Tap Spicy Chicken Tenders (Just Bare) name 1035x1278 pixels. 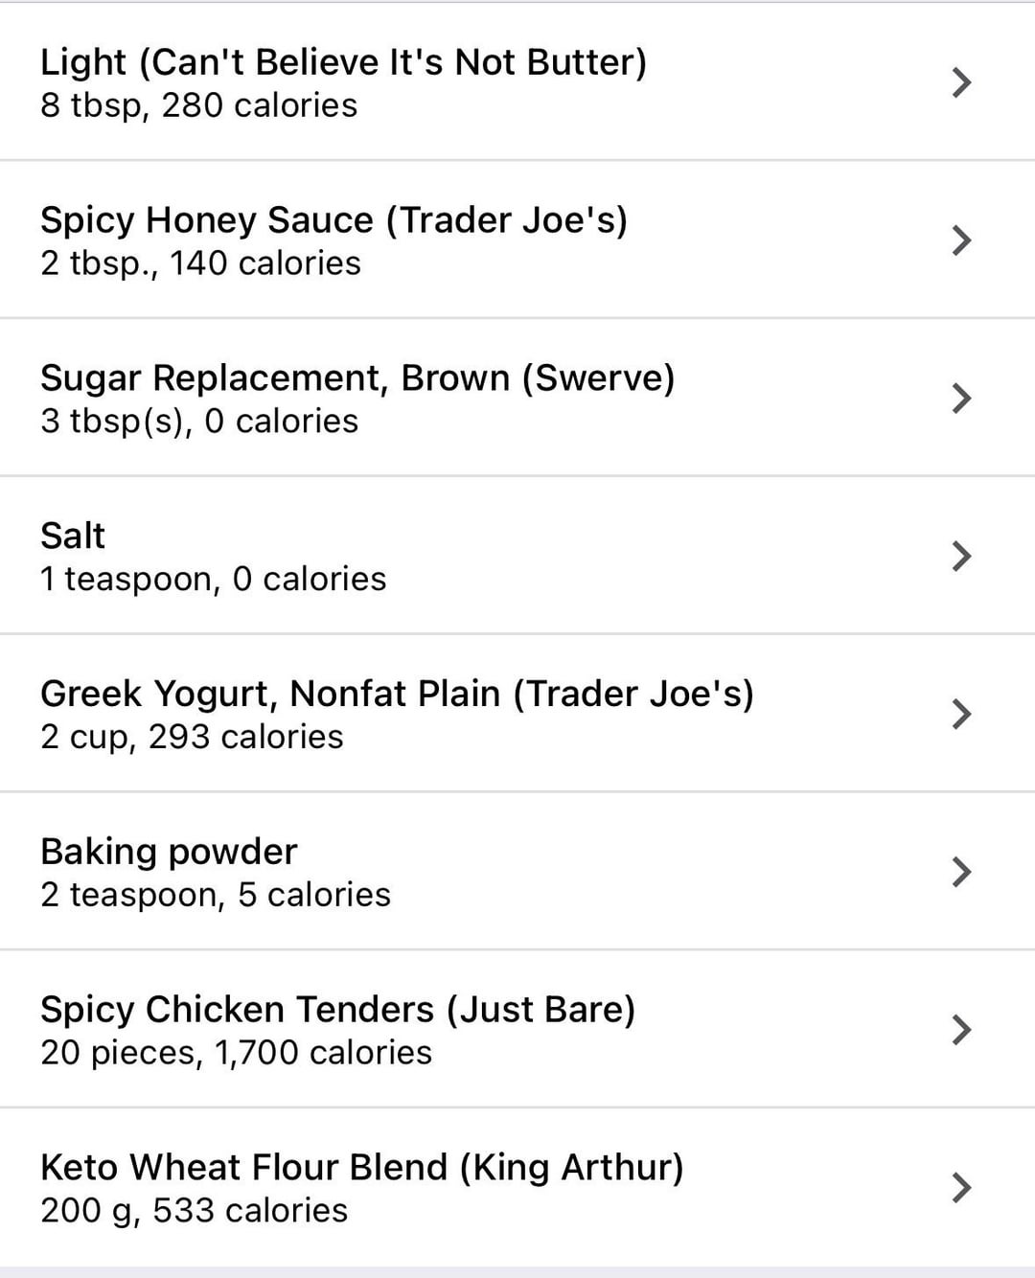pos(337,1010)
